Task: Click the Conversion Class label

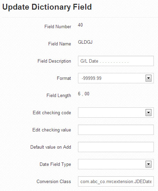Action: (x=54, y=181)
